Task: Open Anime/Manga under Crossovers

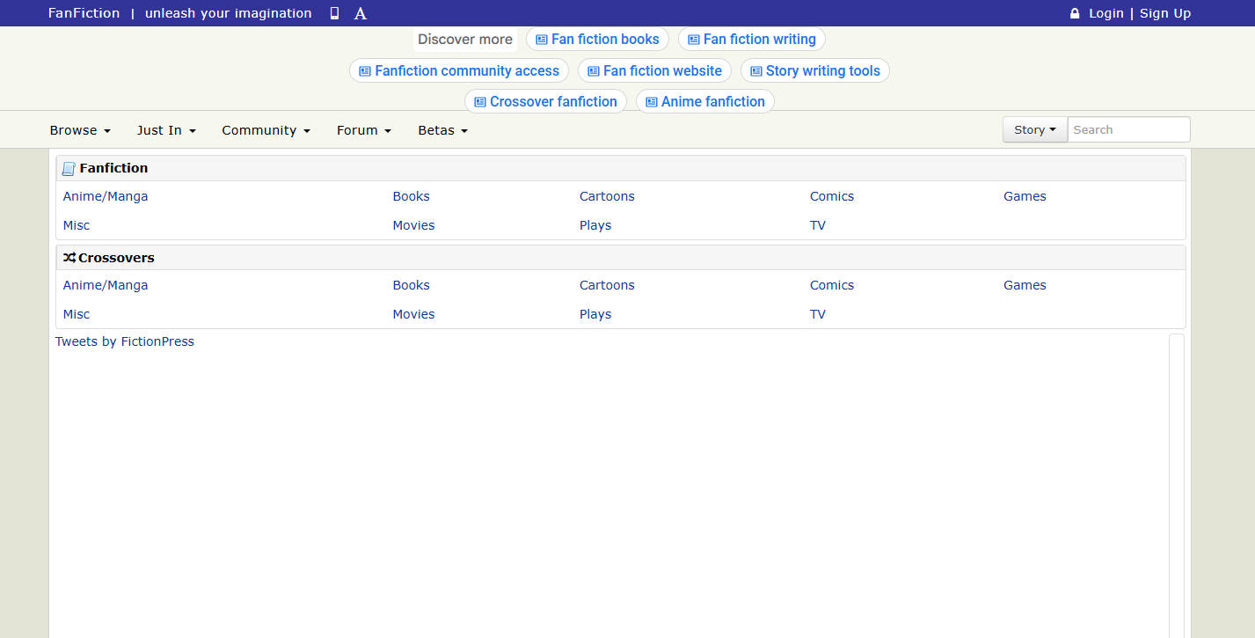Action: tap(106, 285)
